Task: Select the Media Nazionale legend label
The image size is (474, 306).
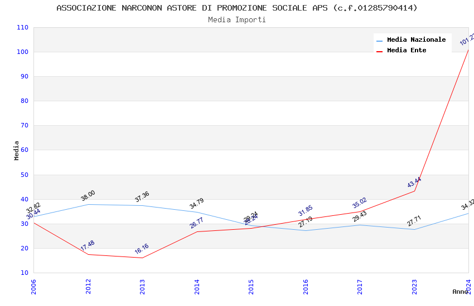Action: (x=416, y=40)
